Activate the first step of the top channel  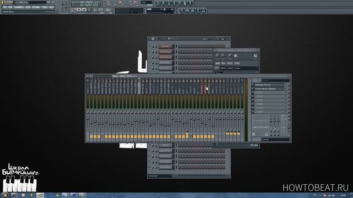coord(180,46)
